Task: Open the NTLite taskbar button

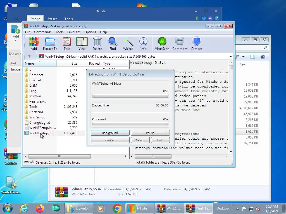Action: (x=140, y=208)
